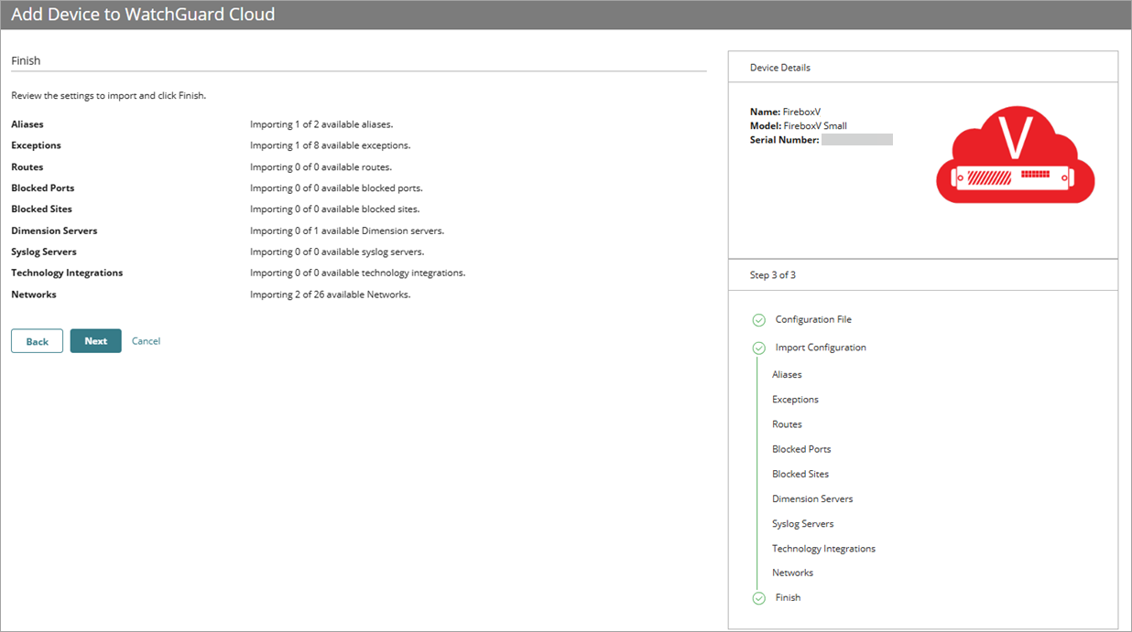
Task: Click the Finish step checkmark icon
Action: (x=758, y=598)
